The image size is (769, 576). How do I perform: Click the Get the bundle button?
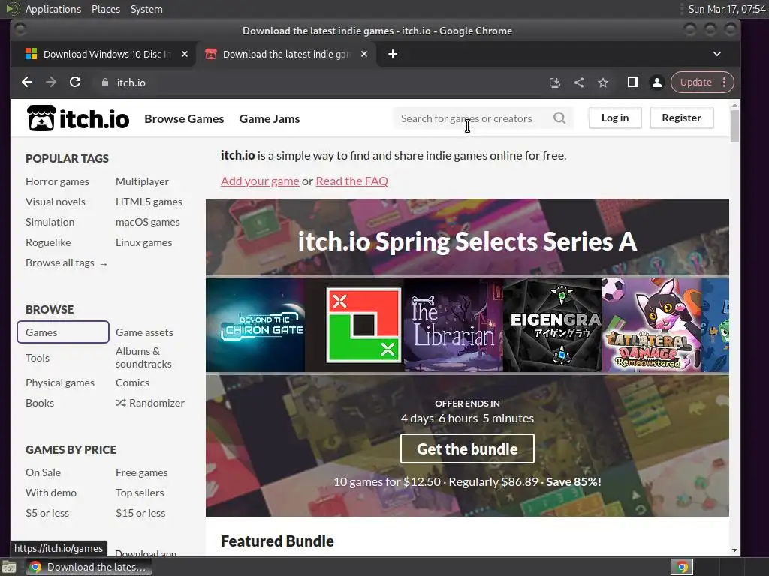click(x=467, y=448)
